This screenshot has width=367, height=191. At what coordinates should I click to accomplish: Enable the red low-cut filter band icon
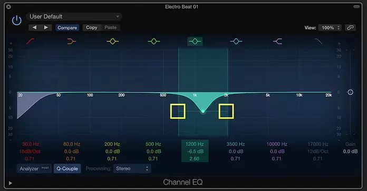pyautogui.click(x=31, y=42)
